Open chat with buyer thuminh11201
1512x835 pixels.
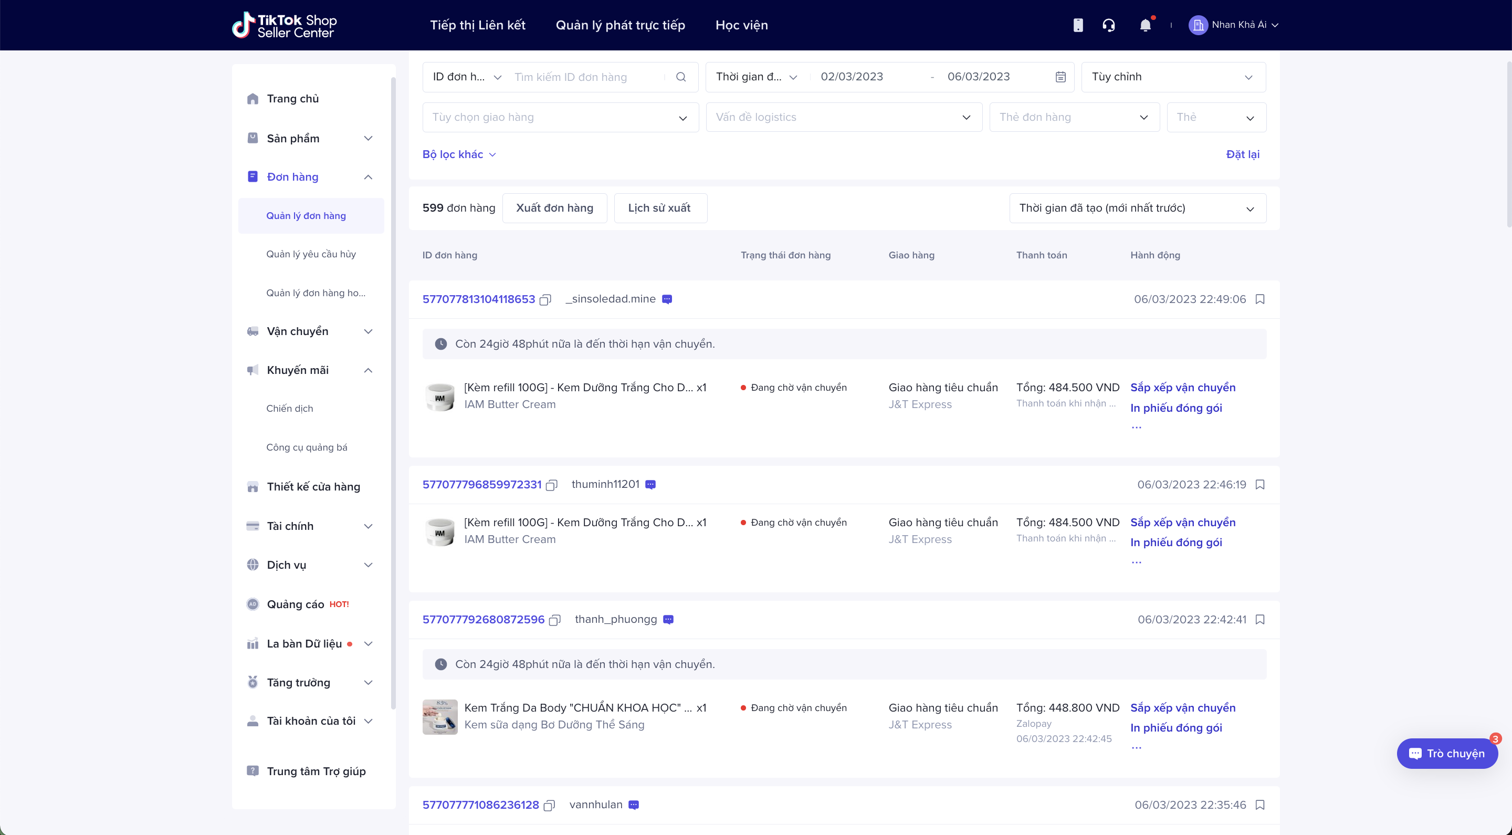pyautogui.click(x=650, y=485)
